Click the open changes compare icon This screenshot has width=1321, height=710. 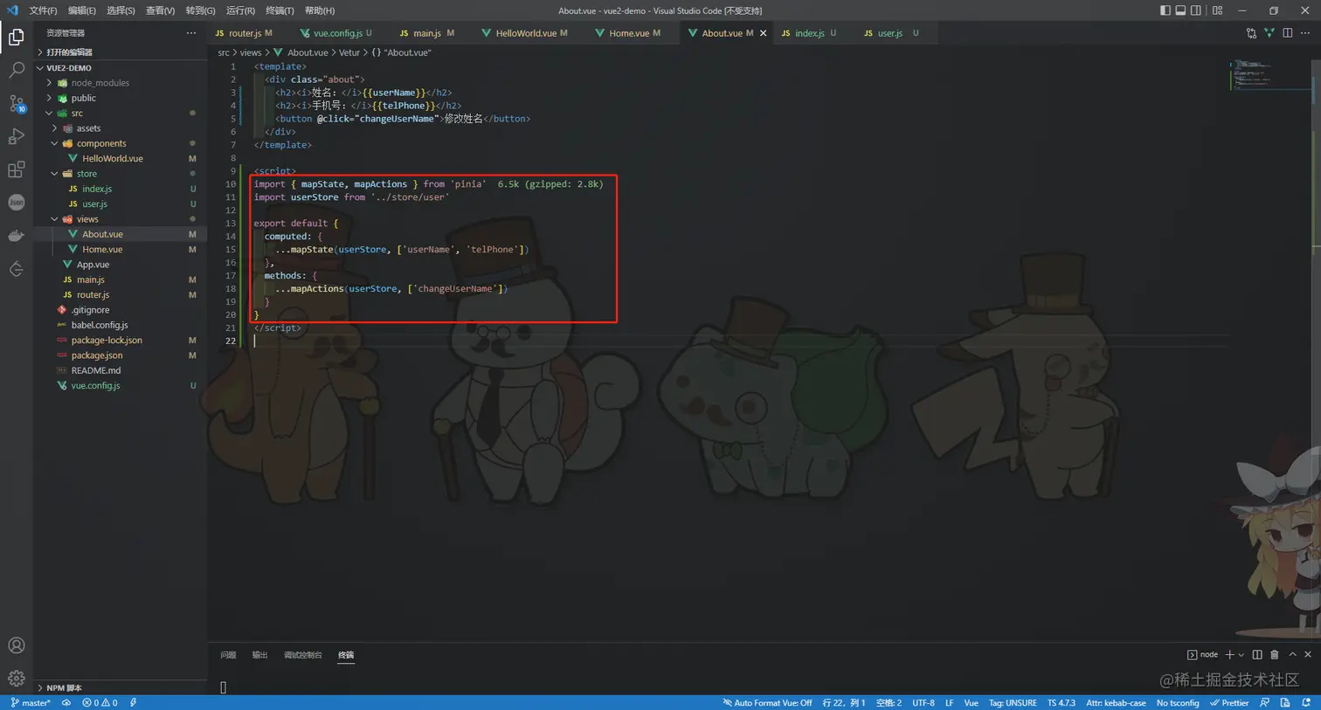pos(1251,33)
